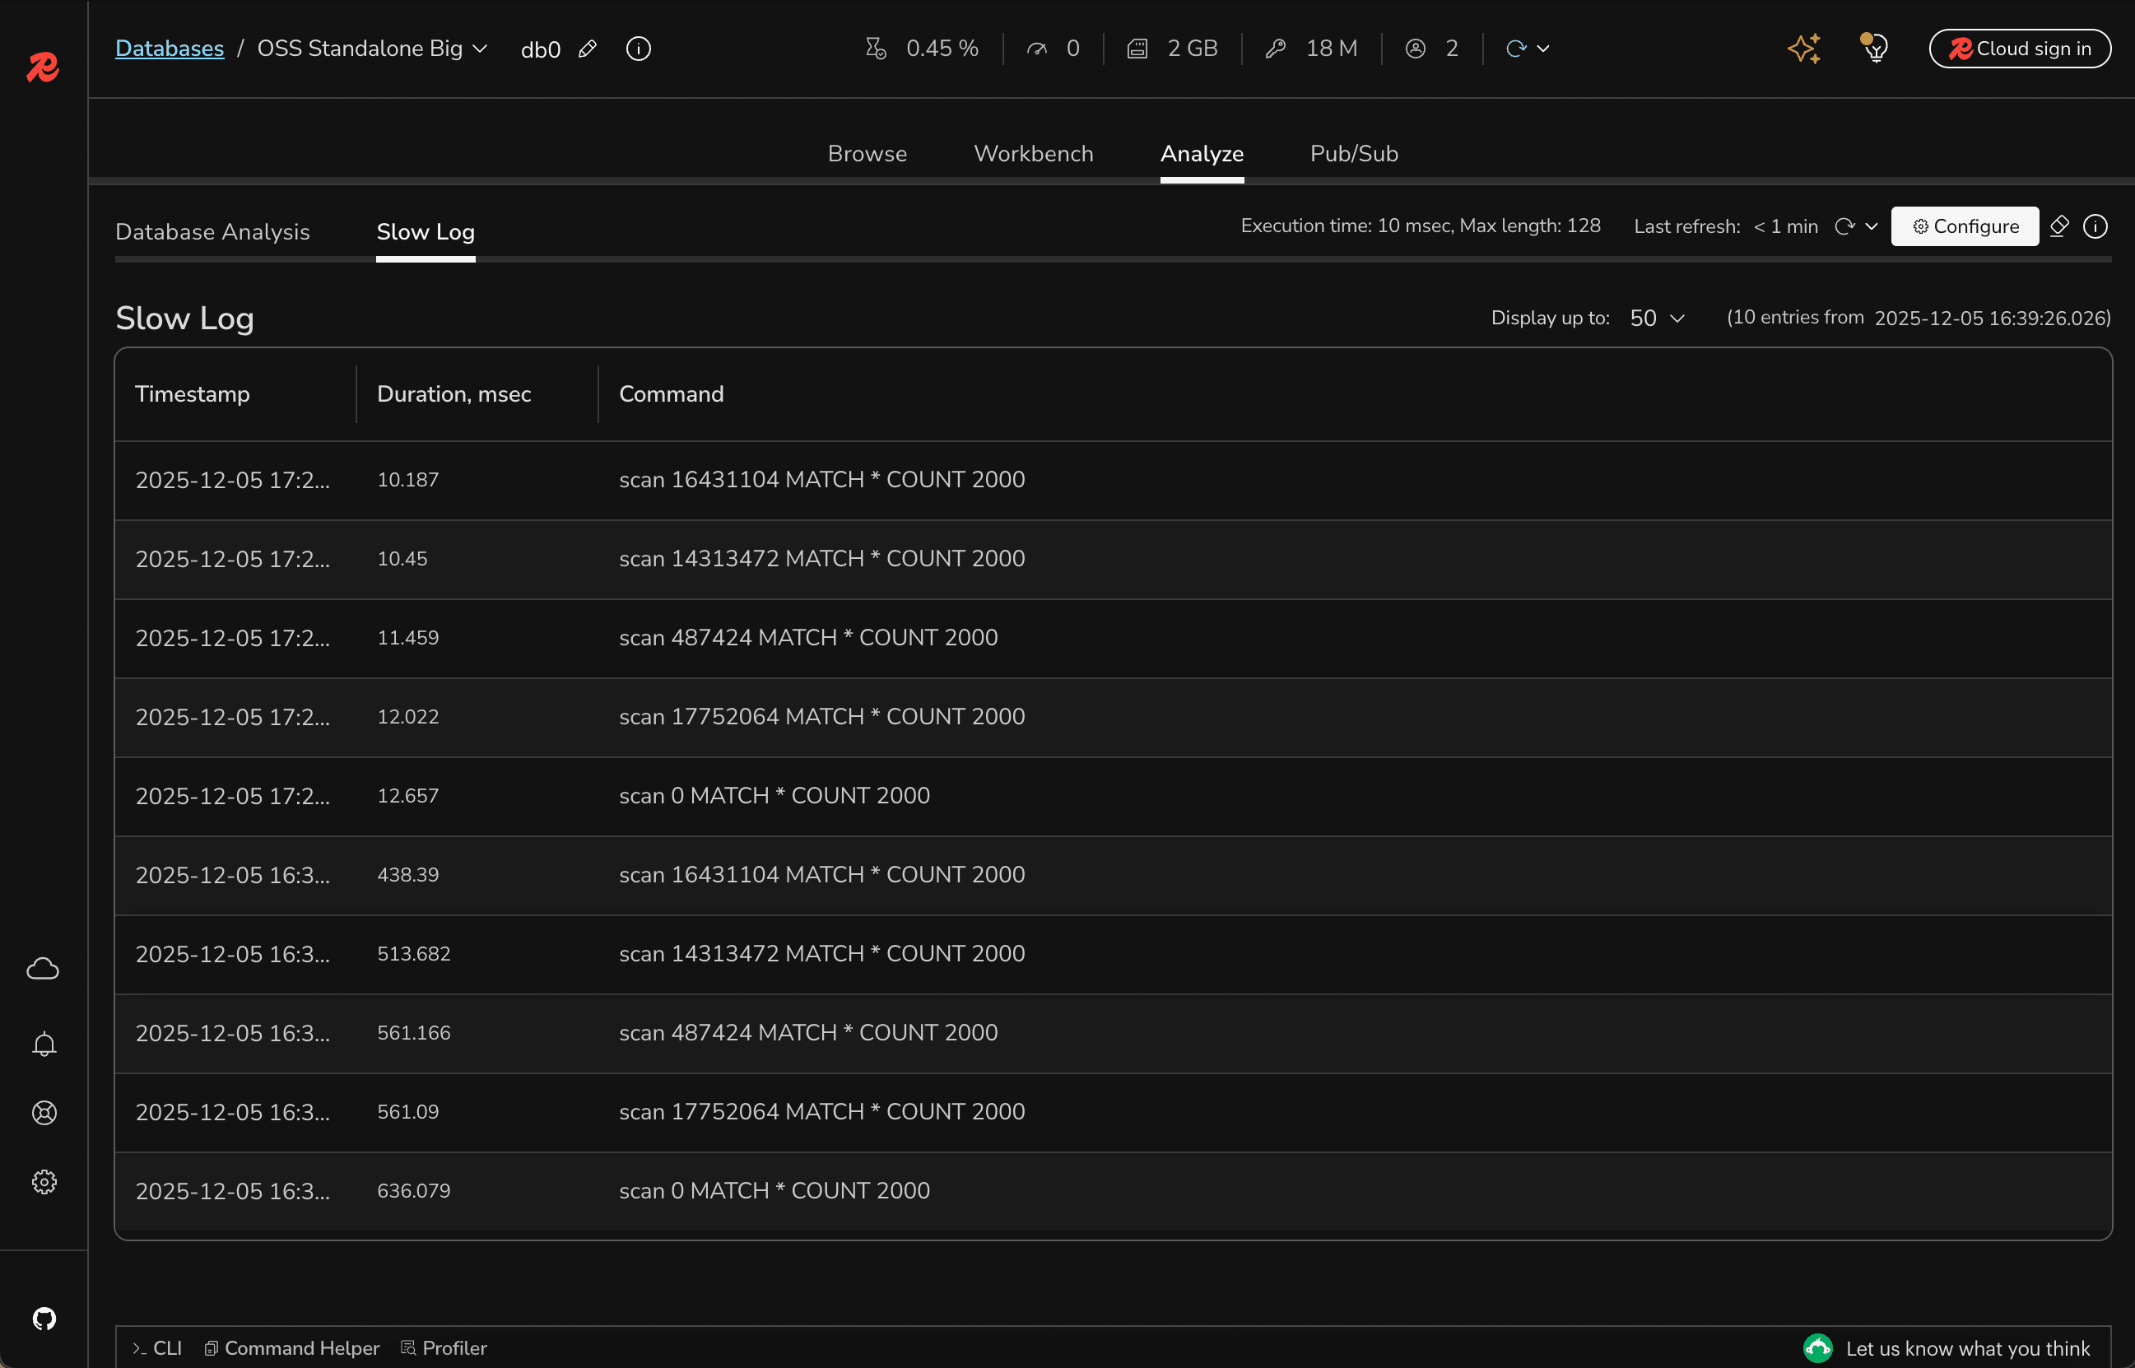The image size is (2135, 1368).
Task: Click scan 487424 command in 11.459 row
Action: tap(808, 638)
